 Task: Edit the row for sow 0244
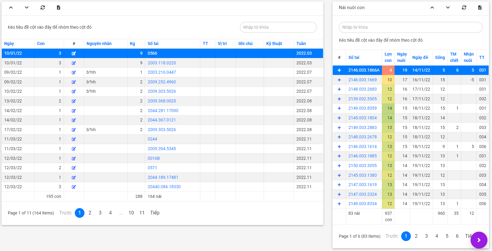[74, 139]
